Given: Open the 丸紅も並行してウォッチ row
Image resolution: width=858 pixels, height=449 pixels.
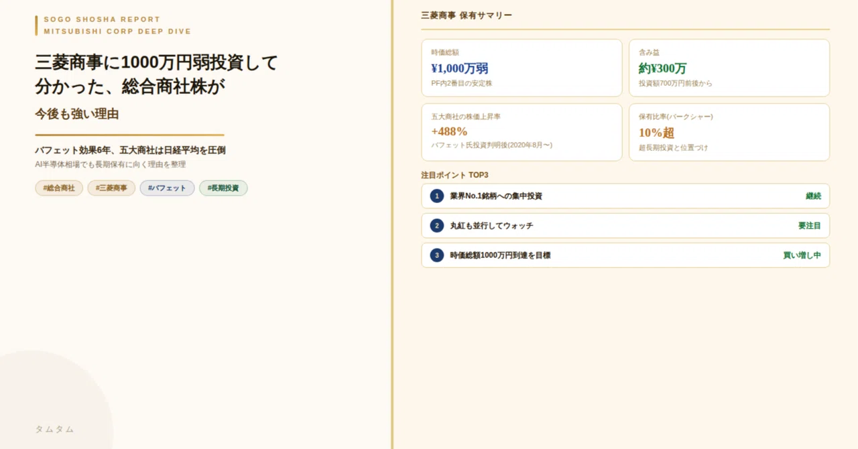Looking at the screenshot, I should pos(625,226).
